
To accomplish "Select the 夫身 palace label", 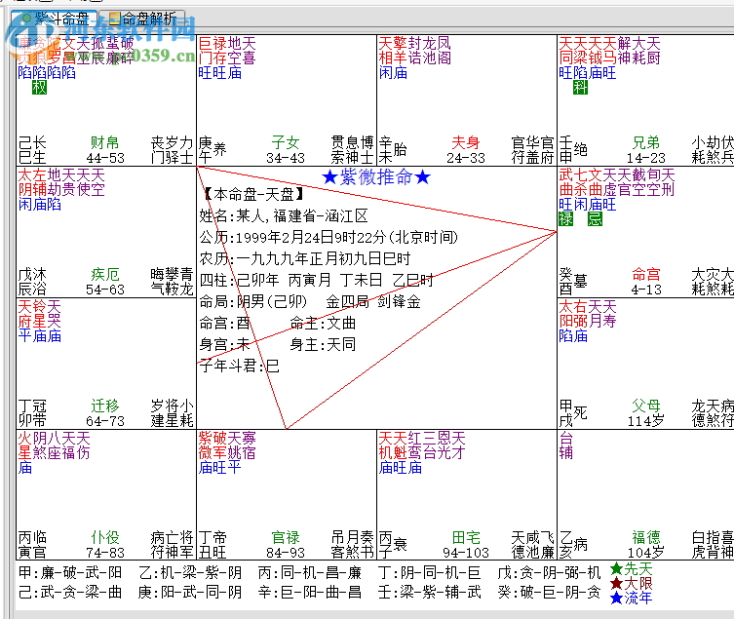I will [x=465, y=142].
